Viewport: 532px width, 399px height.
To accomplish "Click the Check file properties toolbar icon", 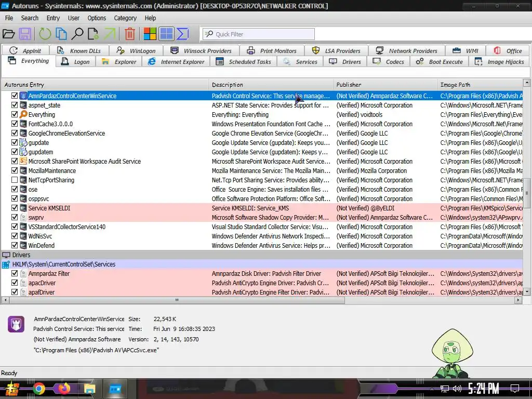I will coord(94,34).
